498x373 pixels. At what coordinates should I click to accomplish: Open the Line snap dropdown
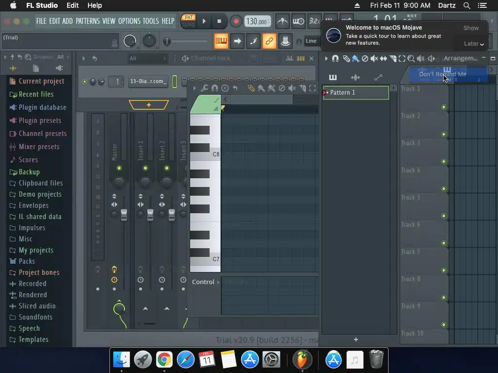tap(313, 41)
